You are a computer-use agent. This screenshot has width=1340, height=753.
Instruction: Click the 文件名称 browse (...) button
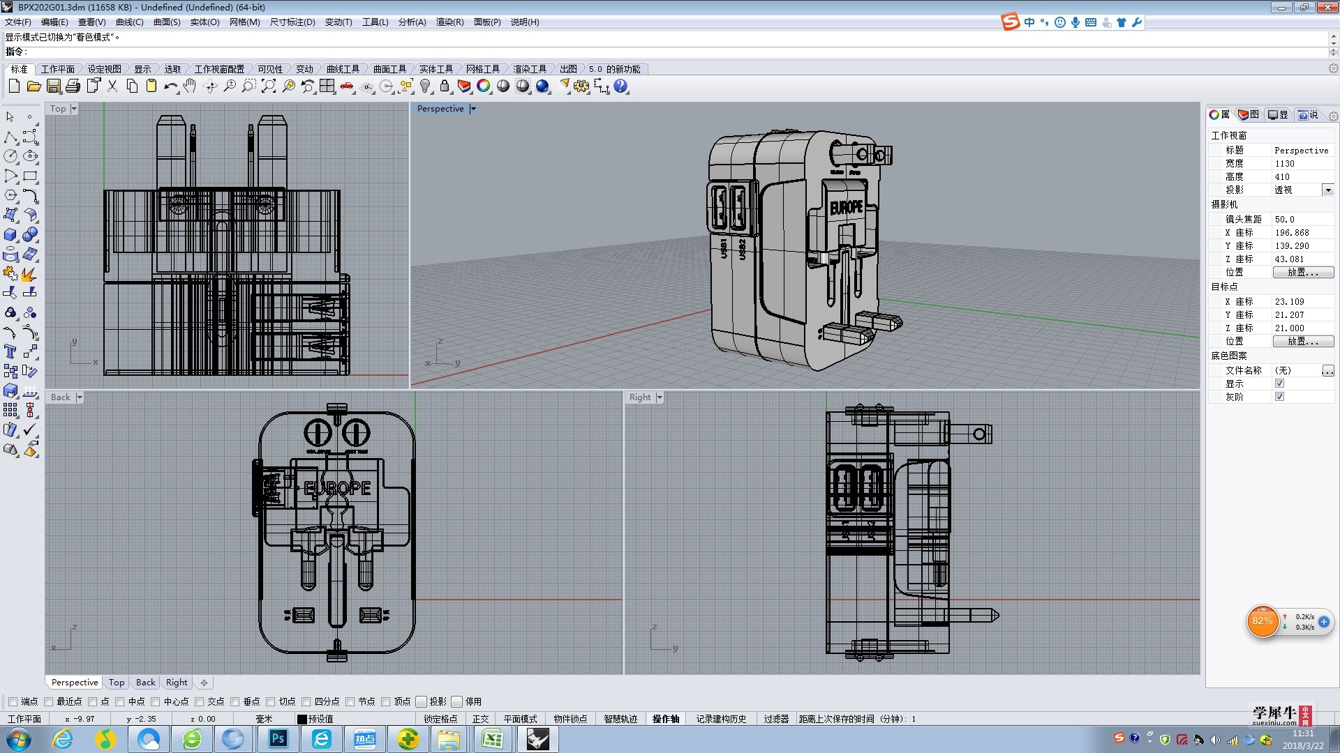(1328, 371)
